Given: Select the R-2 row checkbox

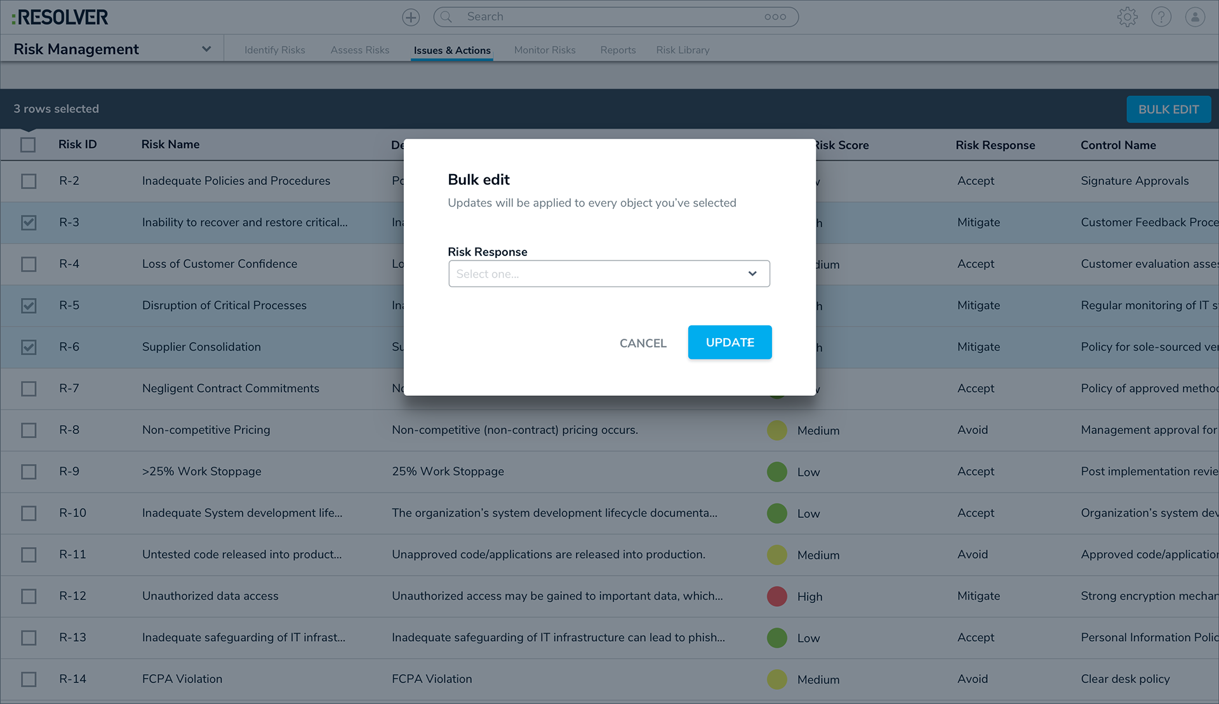Looking at the screenshot, I should 29,181.
